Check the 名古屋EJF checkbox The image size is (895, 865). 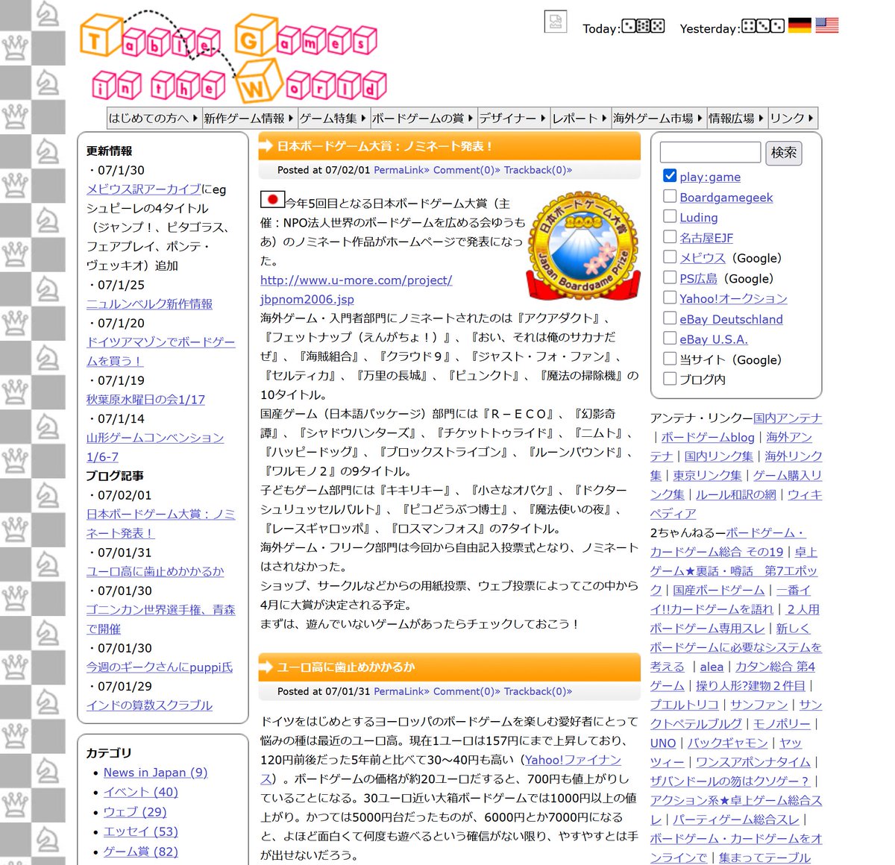click(670, 236)
